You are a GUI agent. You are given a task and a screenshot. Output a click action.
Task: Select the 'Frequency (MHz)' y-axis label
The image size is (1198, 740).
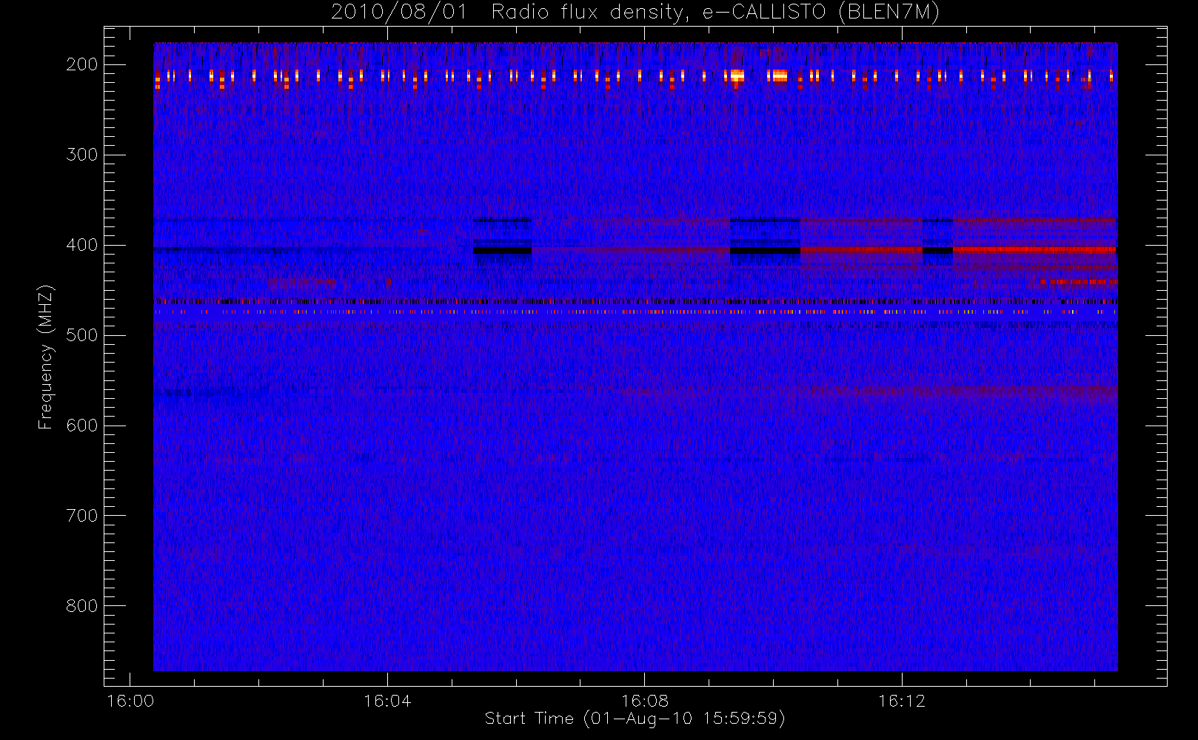[46, 357]
